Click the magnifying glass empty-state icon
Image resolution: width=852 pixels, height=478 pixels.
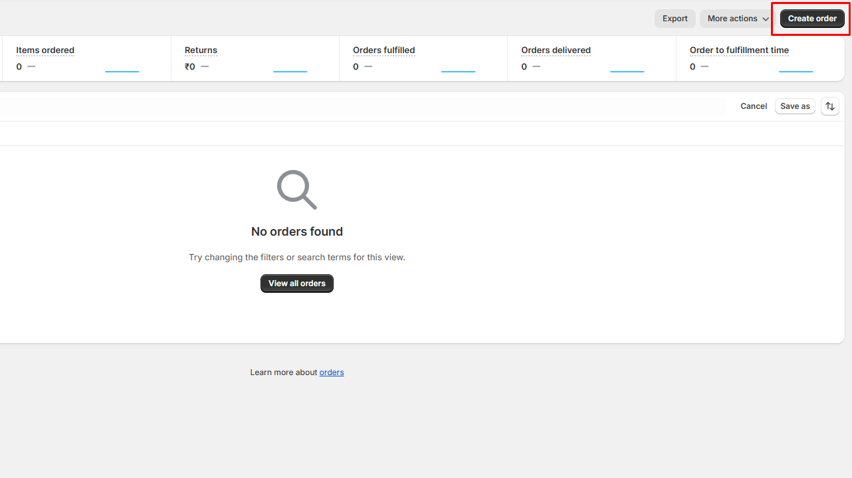(x=297, y=190)
